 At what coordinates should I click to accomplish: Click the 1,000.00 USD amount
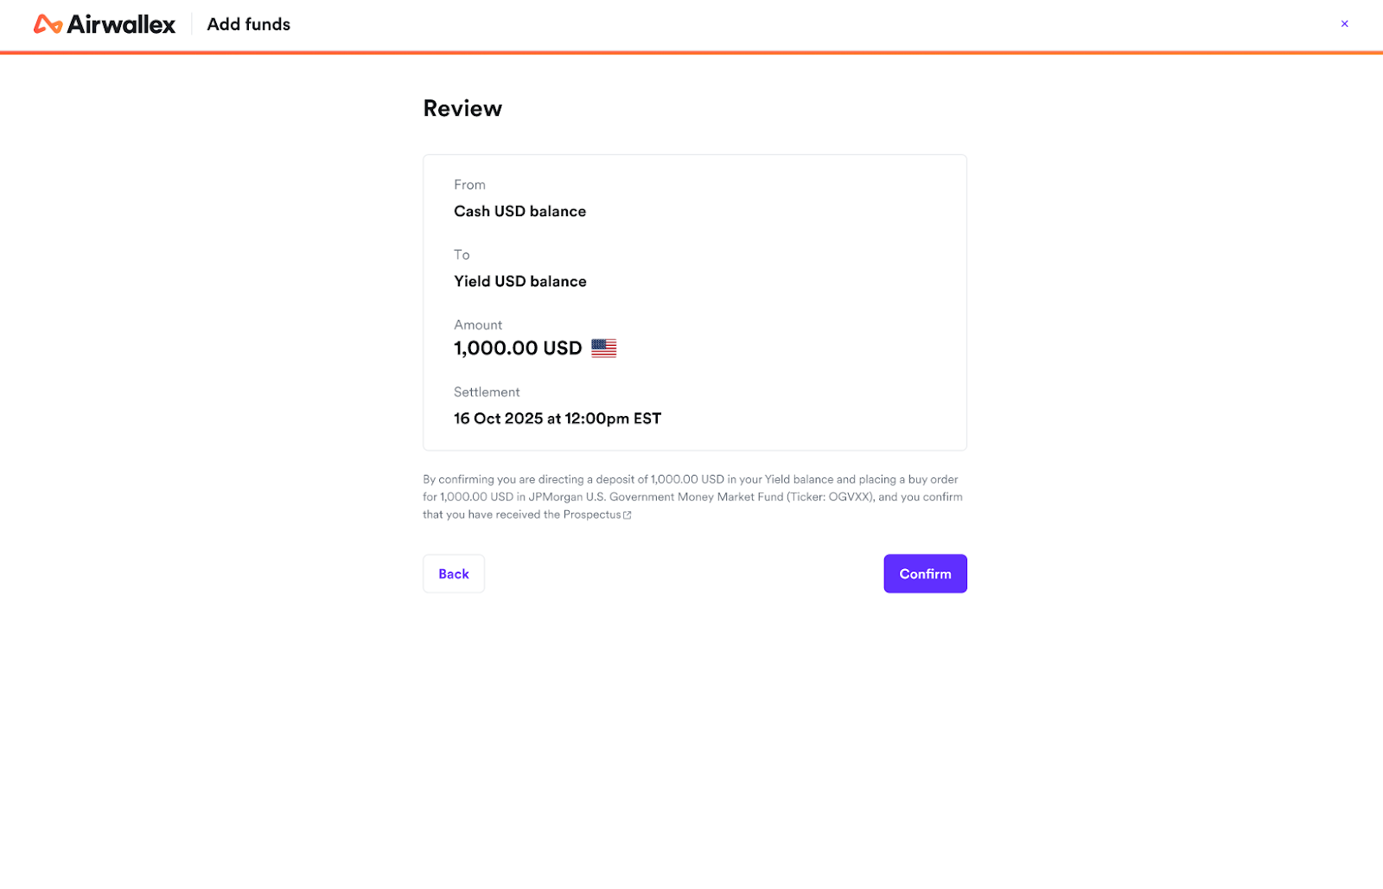[517, 349]
